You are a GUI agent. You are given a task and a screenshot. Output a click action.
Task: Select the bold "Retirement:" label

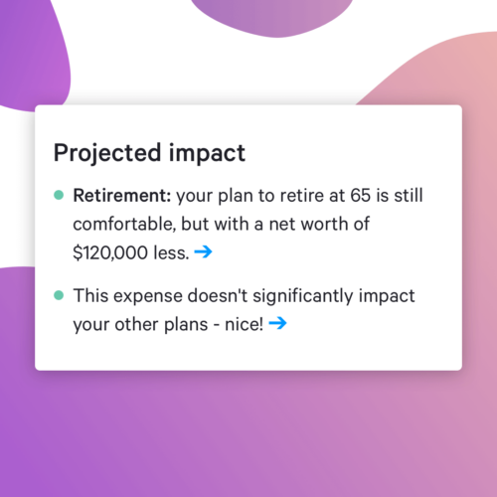tap(122, 195)
